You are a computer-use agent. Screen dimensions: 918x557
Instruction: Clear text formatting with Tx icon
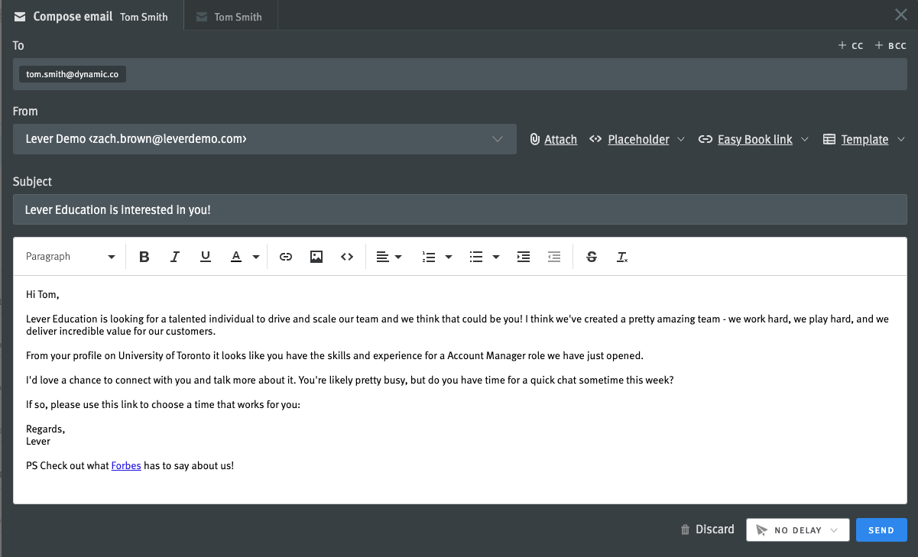pyautogui.click(x=622, y=257)
